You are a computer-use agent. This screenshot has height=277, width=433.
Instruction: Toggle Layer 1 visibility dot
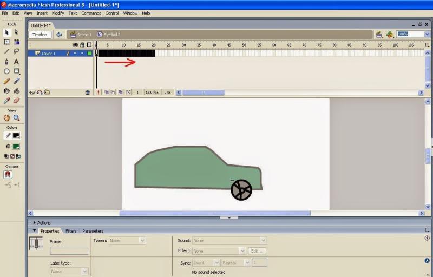coord(75,53)
